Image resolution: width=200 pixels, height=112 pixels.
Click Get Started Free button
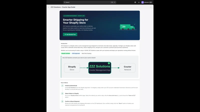(70, 34)
